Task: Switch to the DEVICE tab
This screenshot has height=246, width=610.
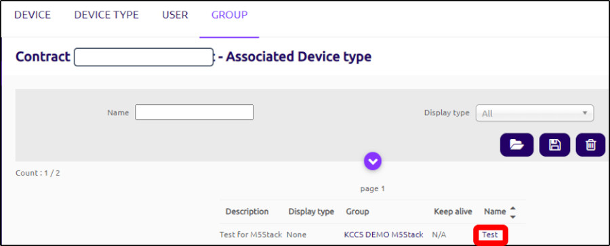Action: tap(33, 15)
